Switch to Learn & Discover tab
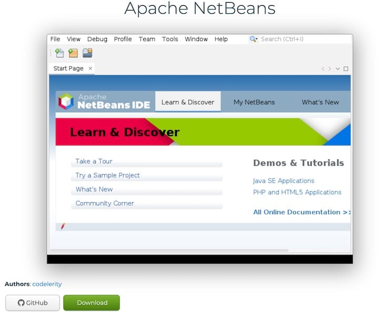The height and width of the screenshot is (312, 379). pos(188,102)
